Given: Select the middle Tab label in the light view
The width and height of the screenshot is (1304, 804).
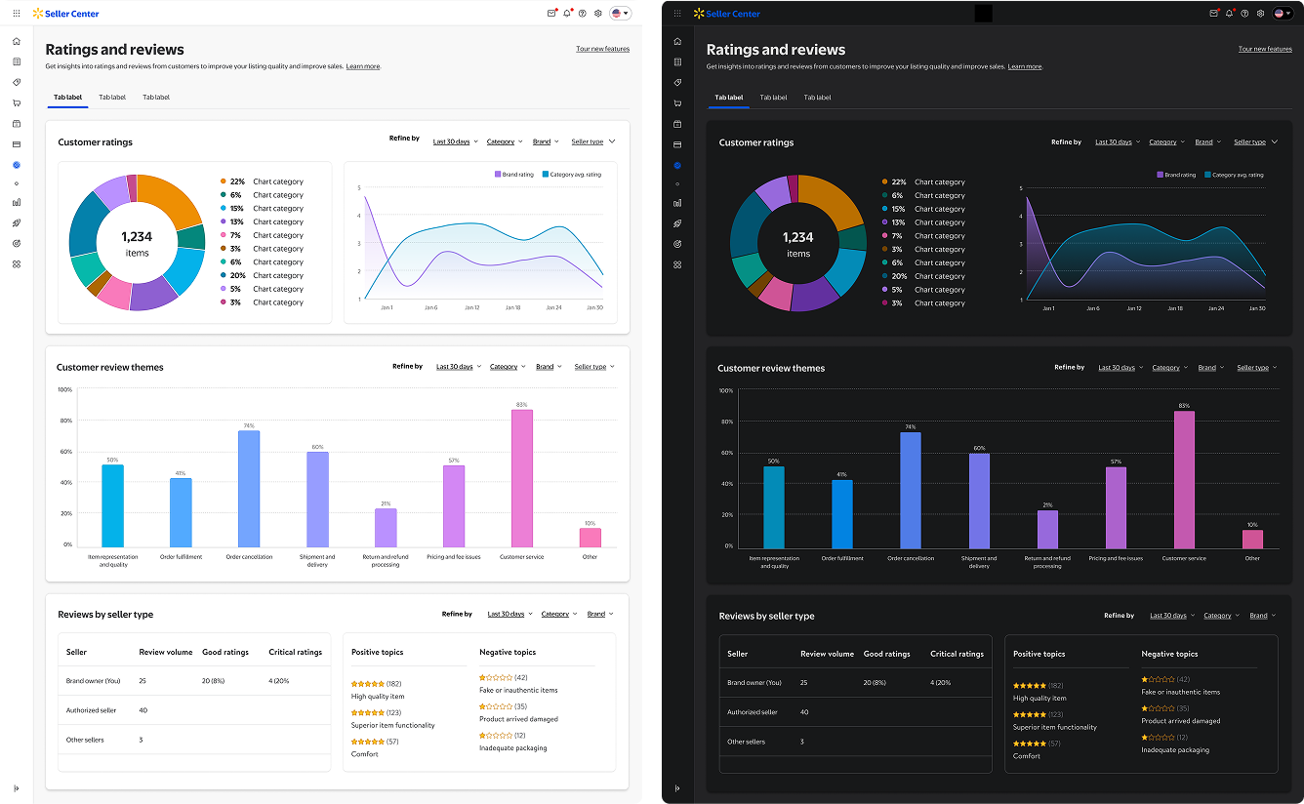Looking at the screenshot, I should click(112, 98).
